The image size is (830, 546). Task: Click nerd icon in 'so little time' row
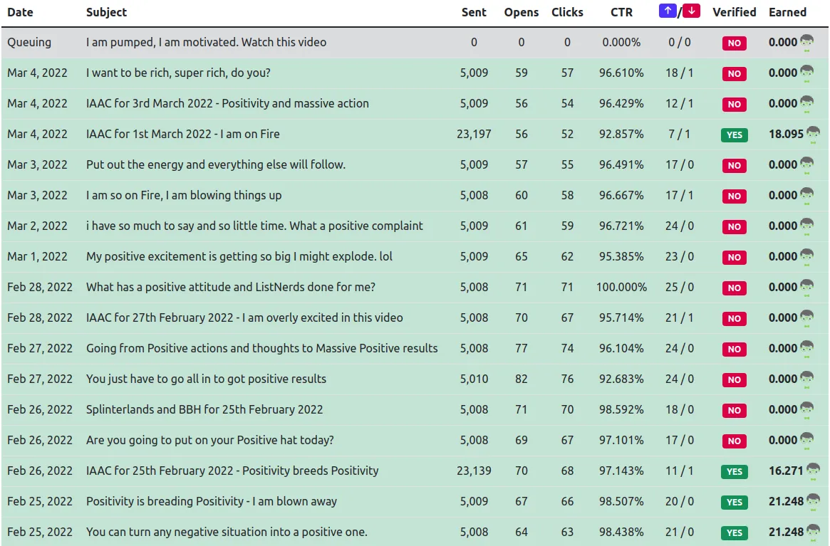806,226
